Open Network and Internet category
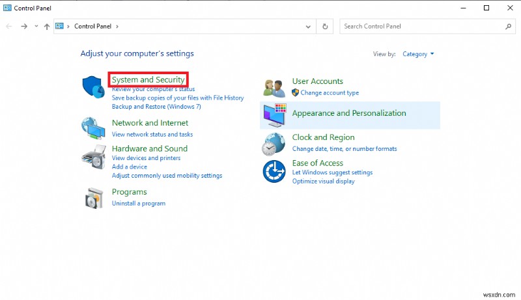Viewport: 521px width, 300px height. click(150, 123)
